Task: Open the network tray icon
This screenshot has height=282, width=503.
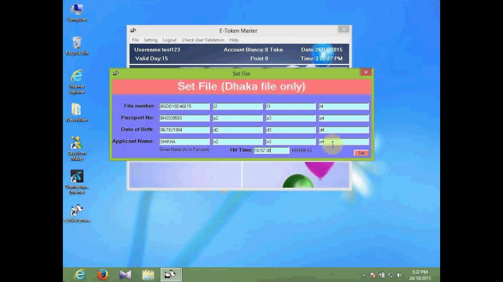Action: 391,275
